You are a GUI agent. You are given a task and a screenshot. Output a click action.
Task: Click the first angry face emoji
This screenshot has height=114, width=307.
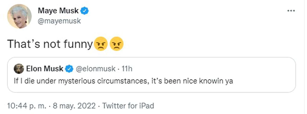coord(101,44)
